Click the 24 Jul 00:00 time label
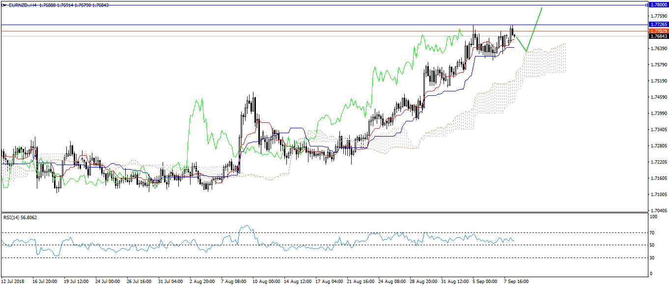Viewport: 669px width, 287px height. [x=108, y=282]
